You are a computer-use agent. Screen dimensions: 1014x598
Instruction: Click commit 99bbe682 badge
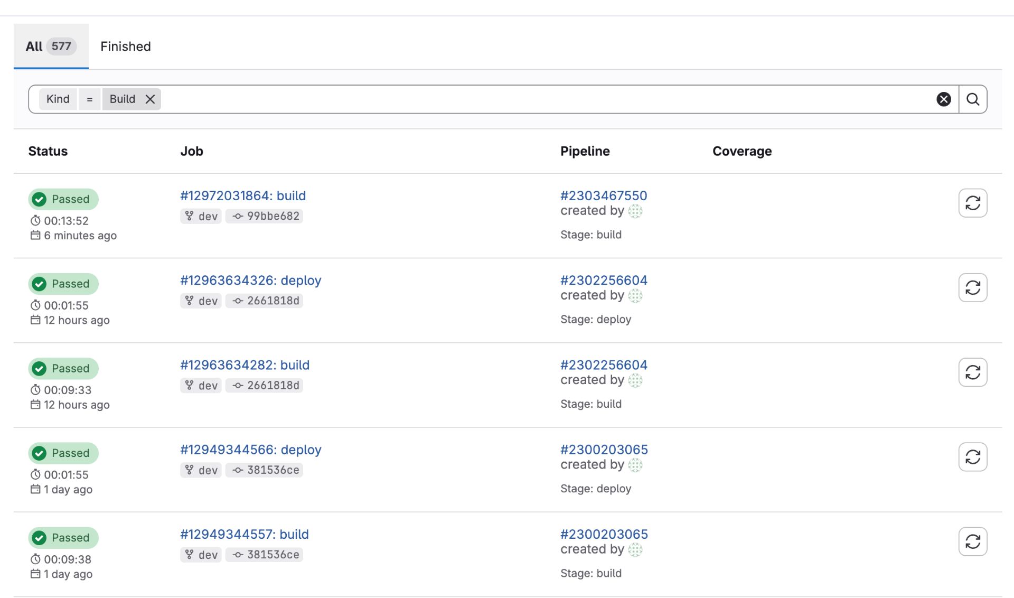click(x=266, y=216)
